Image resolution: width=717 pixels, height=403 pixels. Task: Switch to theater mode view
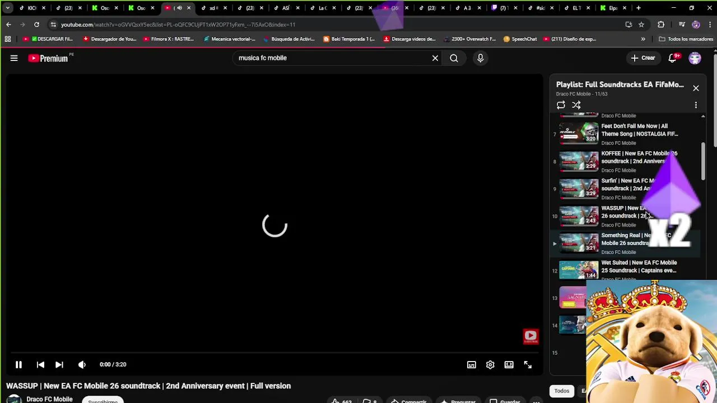tap(509, 364)
